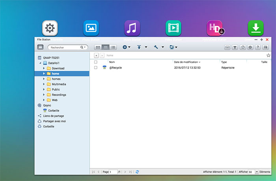Open the upload menu dropdown arrow
Viewport: 276px width, 181px height.
tap(146, 47)
